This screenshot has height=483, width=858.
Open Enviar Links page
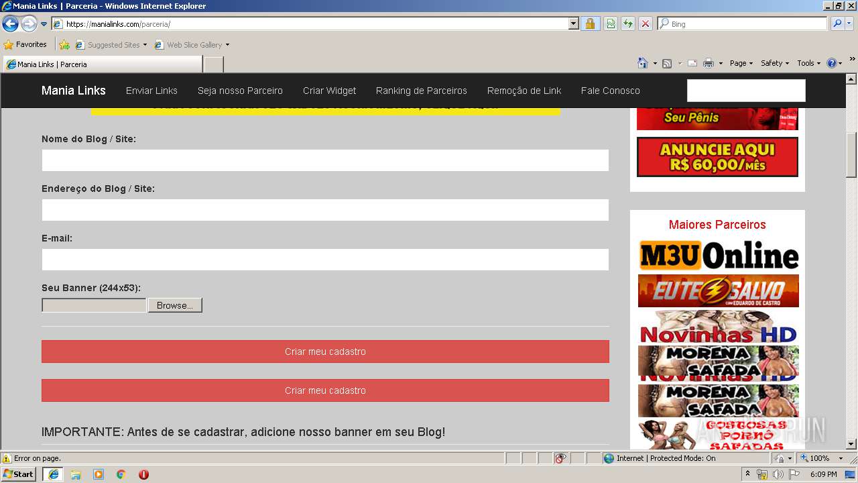(151, 91)
